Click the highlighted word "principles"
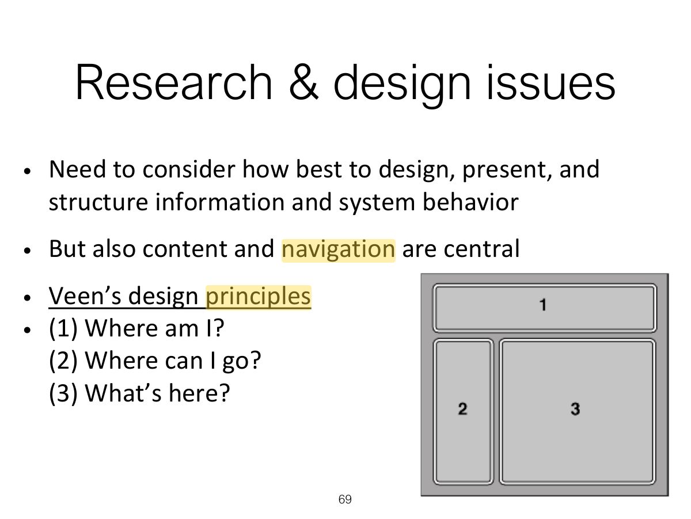691x519 pixels. (259, 297)
